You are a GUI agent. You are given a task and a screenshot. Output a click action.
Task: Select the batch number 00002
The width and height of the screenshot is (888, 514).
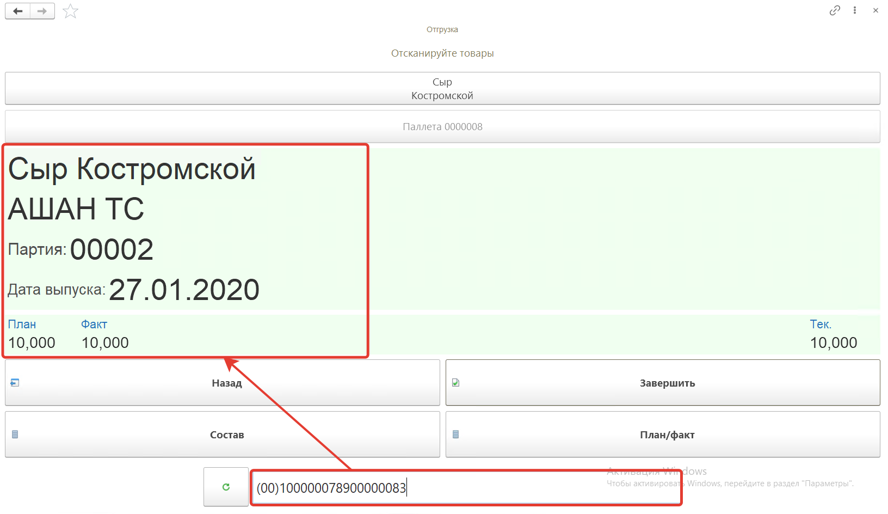click(112, 250)
